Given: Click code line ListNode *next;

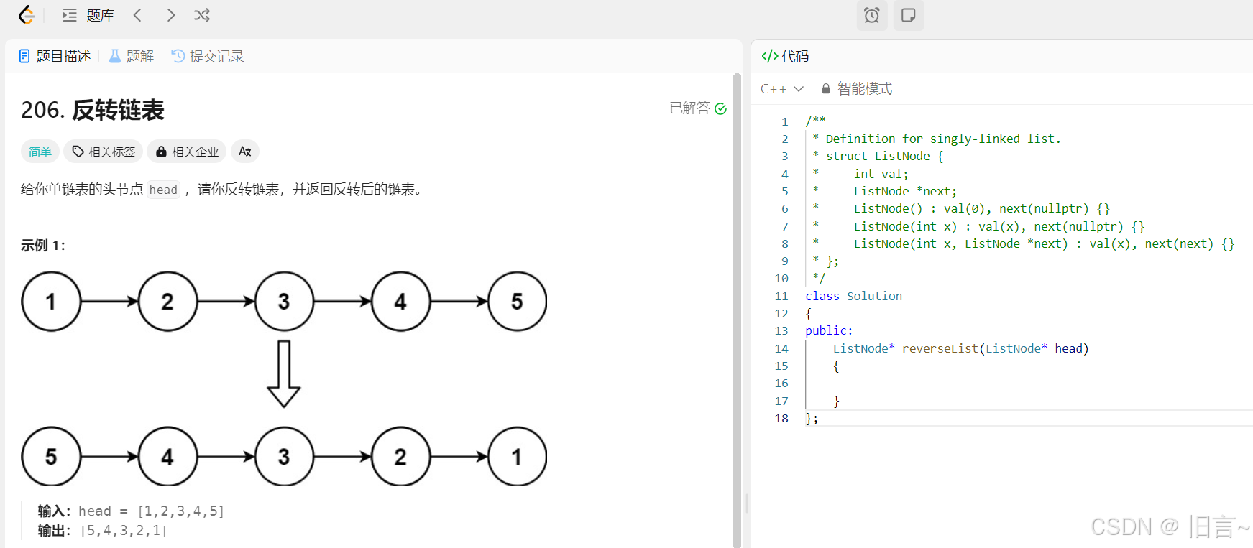Looking at the screenshot, I should 905,191.
